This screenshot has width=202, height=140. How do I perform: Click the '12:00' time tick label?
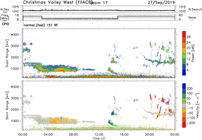coord(99,135)
